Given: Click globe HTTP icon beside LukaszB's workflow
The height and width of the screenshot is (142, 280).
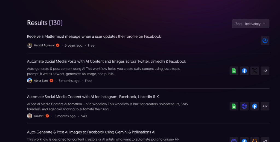Looking at the screenshot, I should point(244,106).
